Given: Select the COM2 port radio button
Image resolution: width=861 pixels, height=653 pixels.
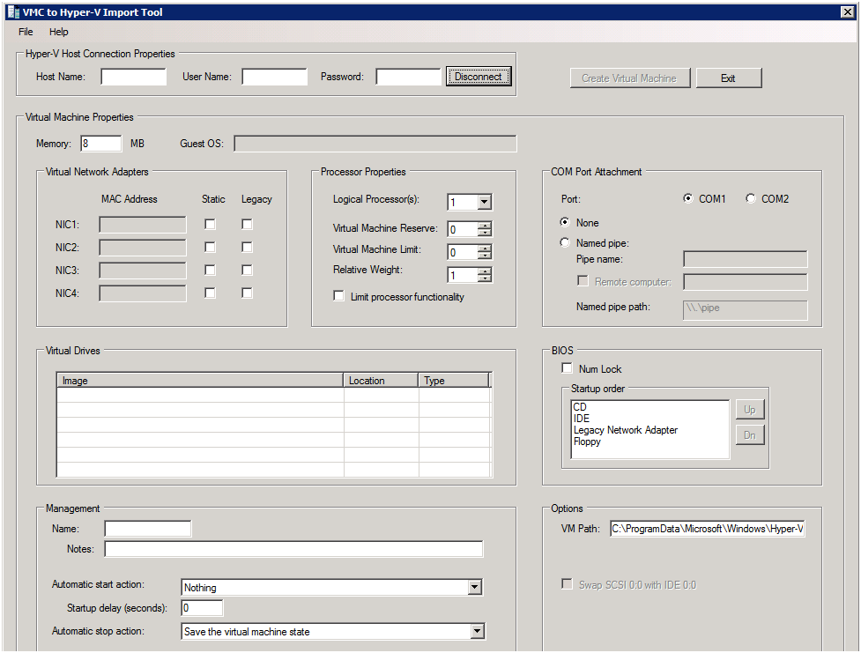Looking at the screenshot, I should click(x=751, y=198).
